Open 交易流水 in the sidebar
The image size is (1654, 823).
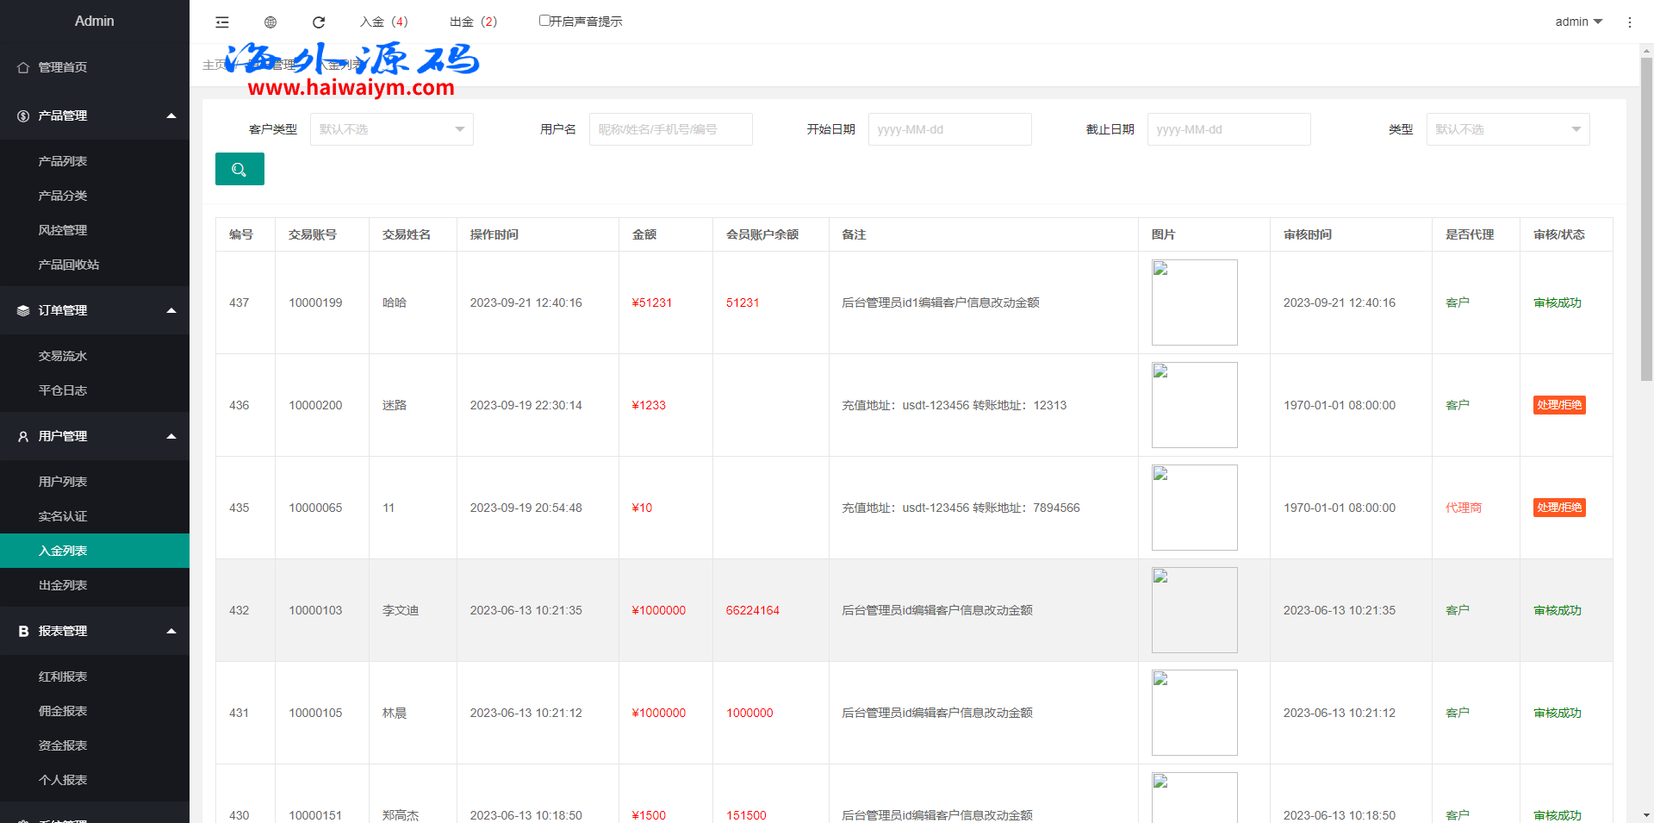[x=63, y=356]
